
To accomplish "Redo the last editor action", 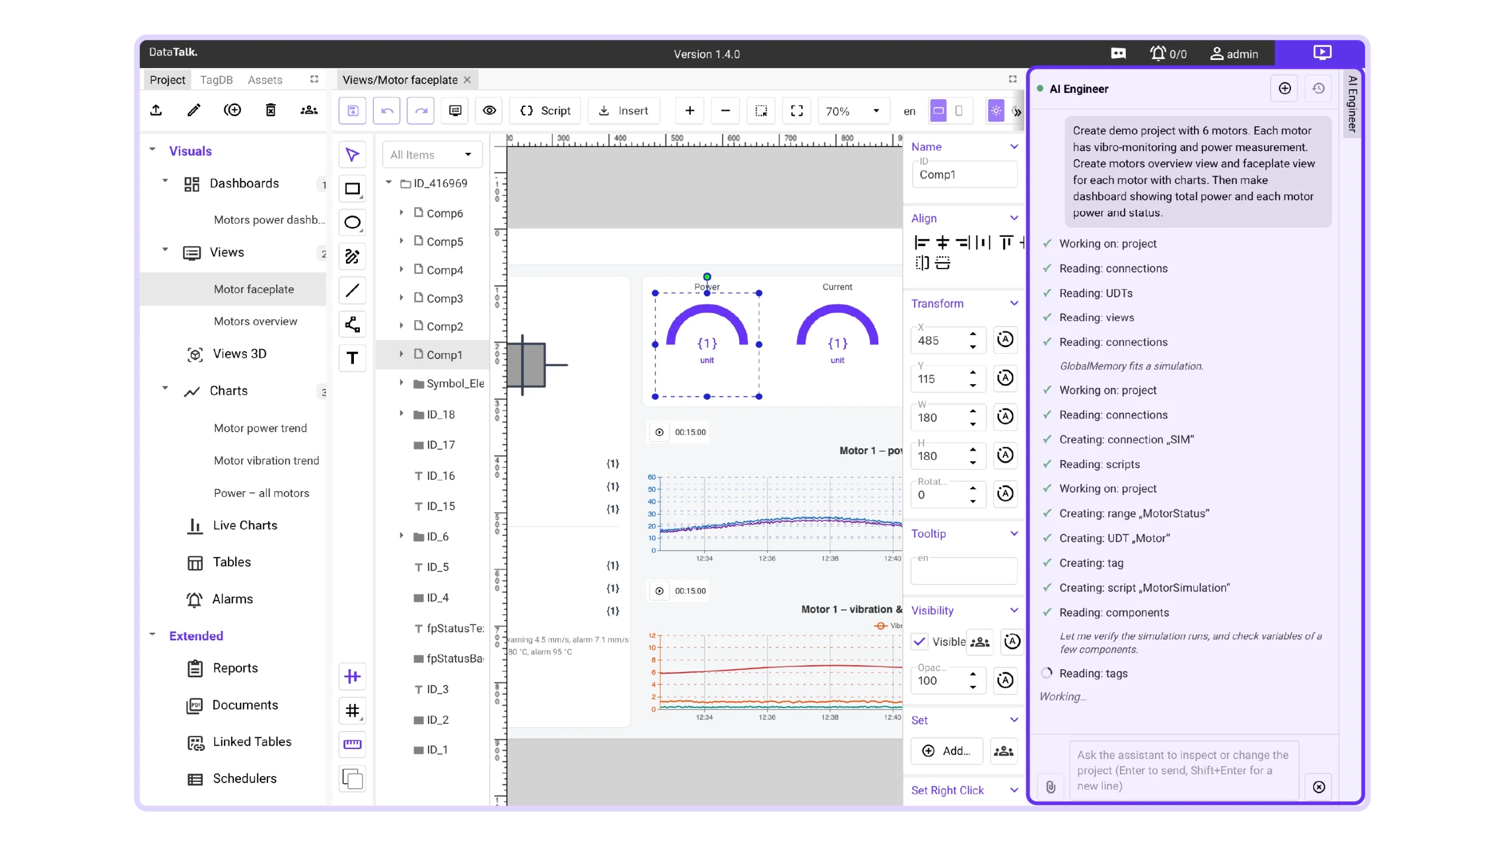I will [x=420, y=110].
